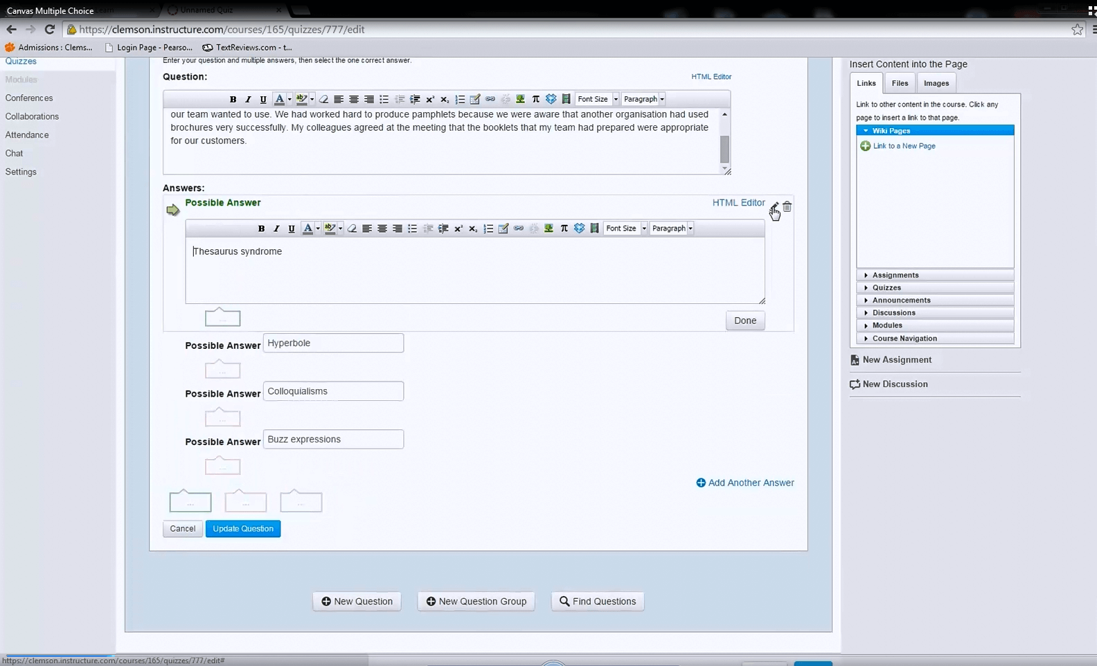Expand the Announcements accordion section
1097x666 pixels.
(935, 300)
